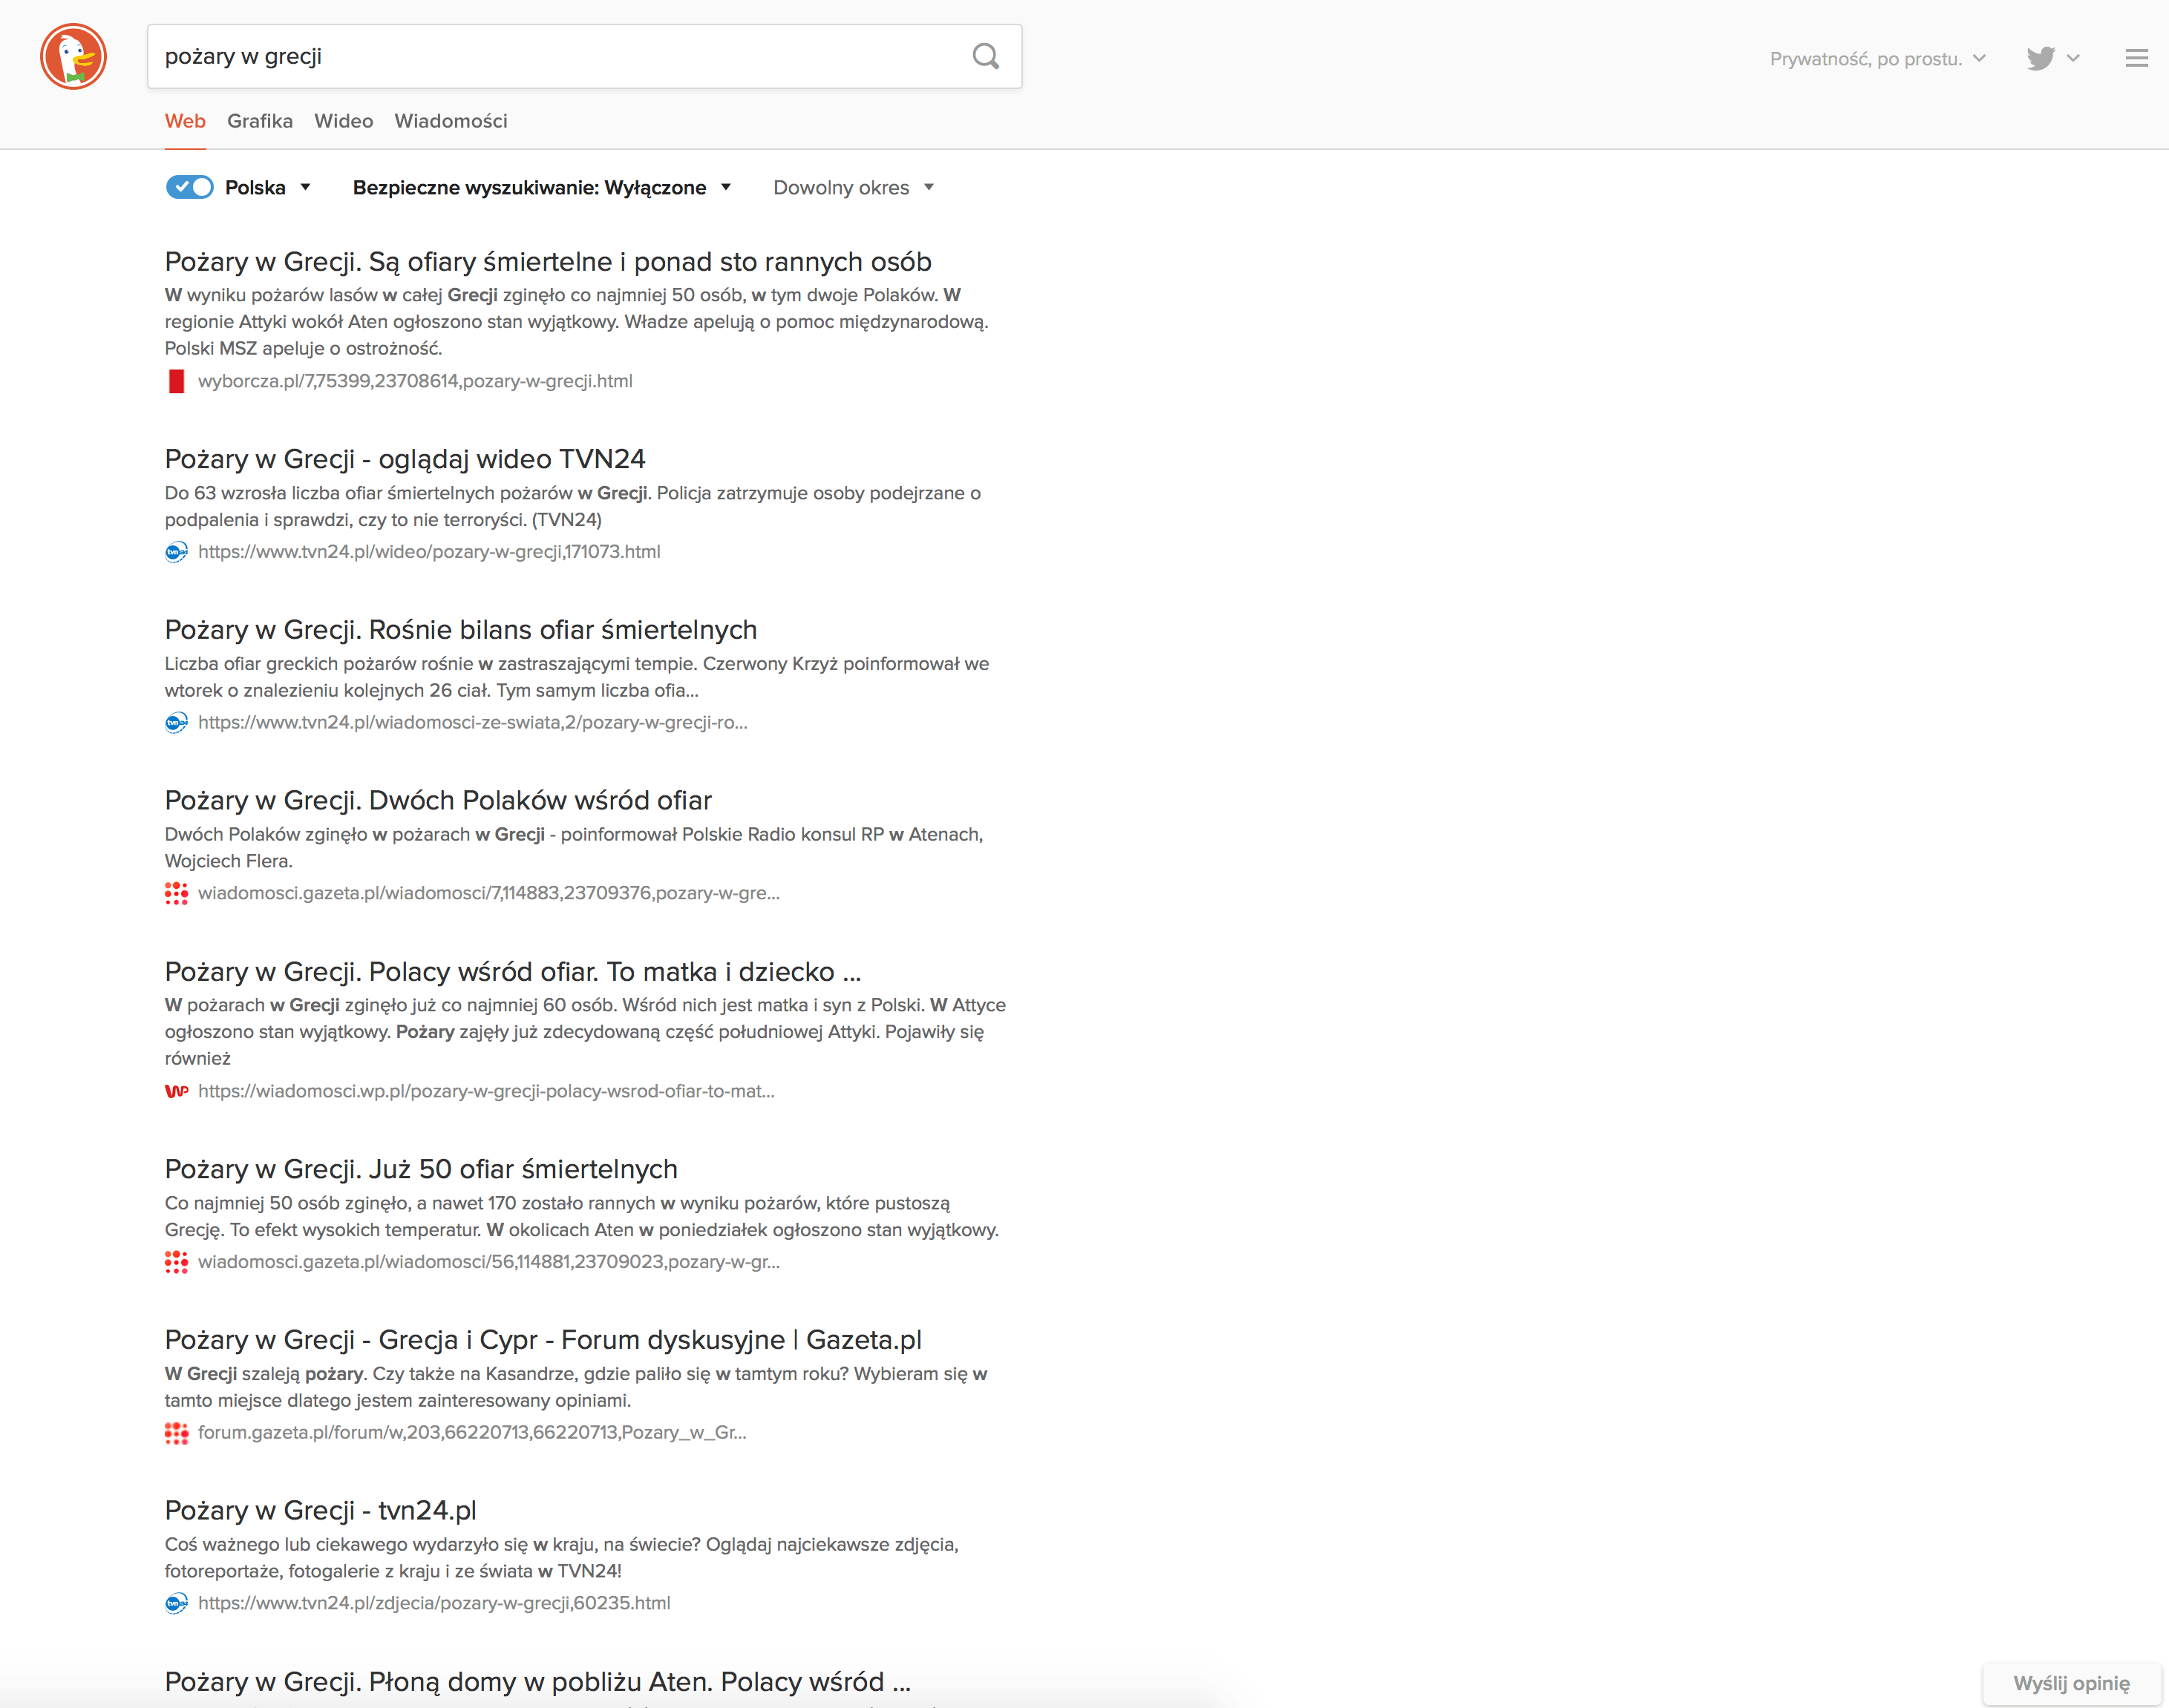The width and height of the screenshot is (2169, 1708).
Task: Click snippet 'W wyniku pożarów lasów w całej Grecji'
Action: 578,322
